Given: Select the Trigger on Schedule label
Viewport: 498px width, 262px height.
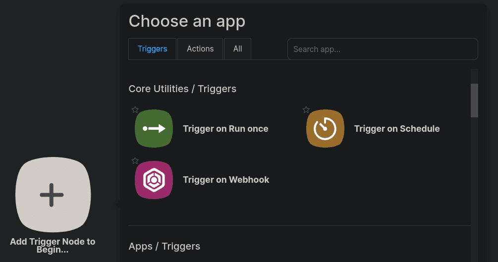Looking at the screenshot, I should (397, 129).
